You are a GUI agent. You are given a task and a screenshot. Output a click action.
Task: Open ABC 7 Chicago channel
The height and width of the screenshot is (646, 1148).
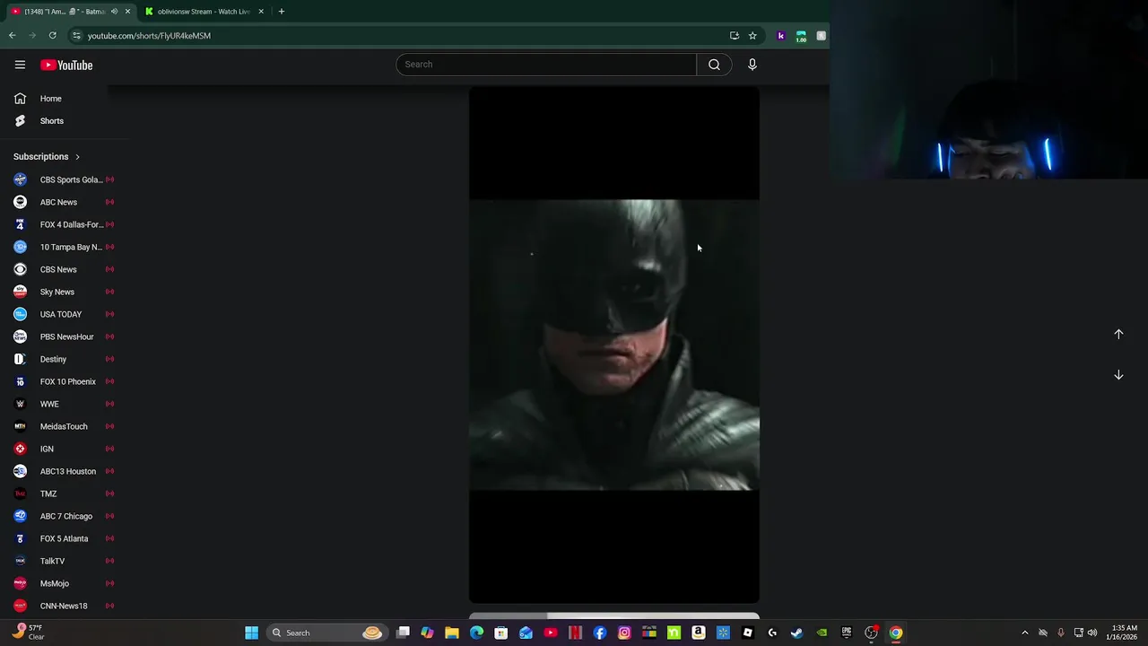(x=63, y=516)
